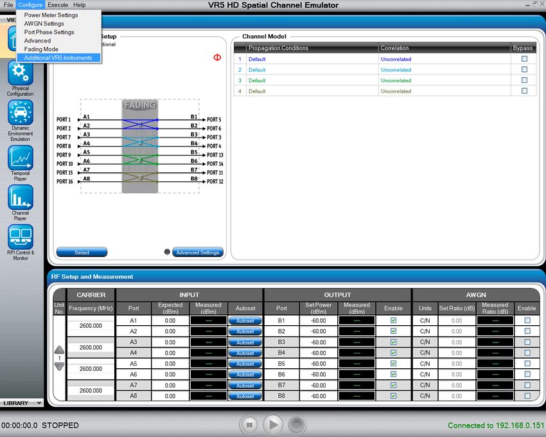Open the Help menu

coord(80,5)
